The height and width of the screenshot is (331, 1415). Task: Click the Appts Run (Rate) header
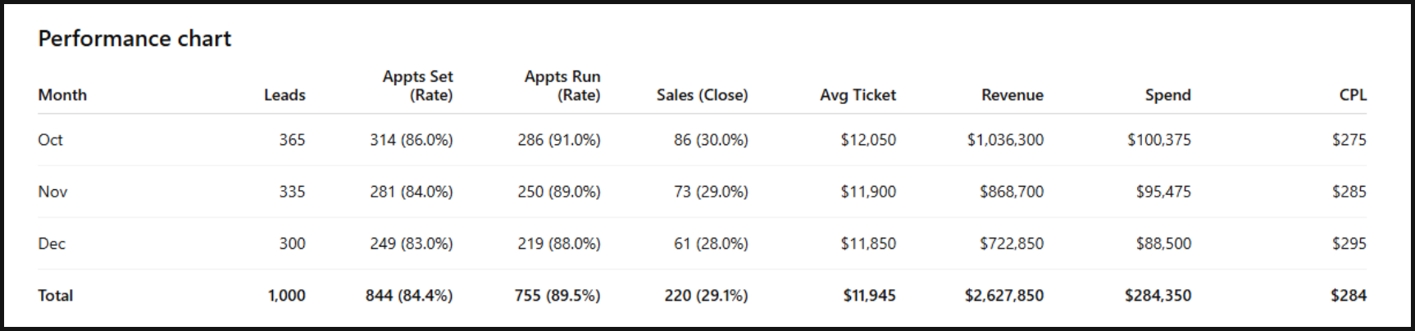point(562,86)
